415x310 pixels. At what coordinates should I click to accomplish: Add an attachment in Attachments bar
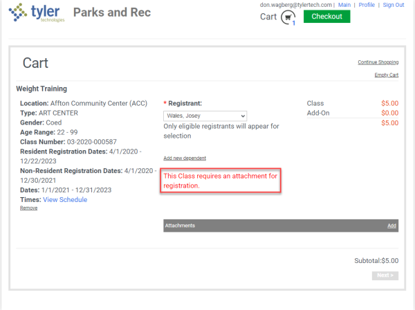(391, 226)
